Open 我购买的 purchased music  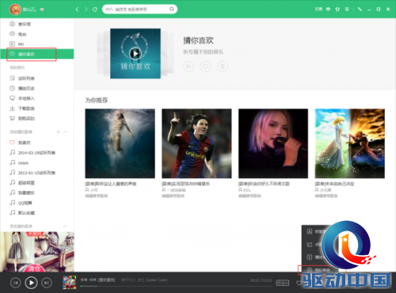(22, 118)
